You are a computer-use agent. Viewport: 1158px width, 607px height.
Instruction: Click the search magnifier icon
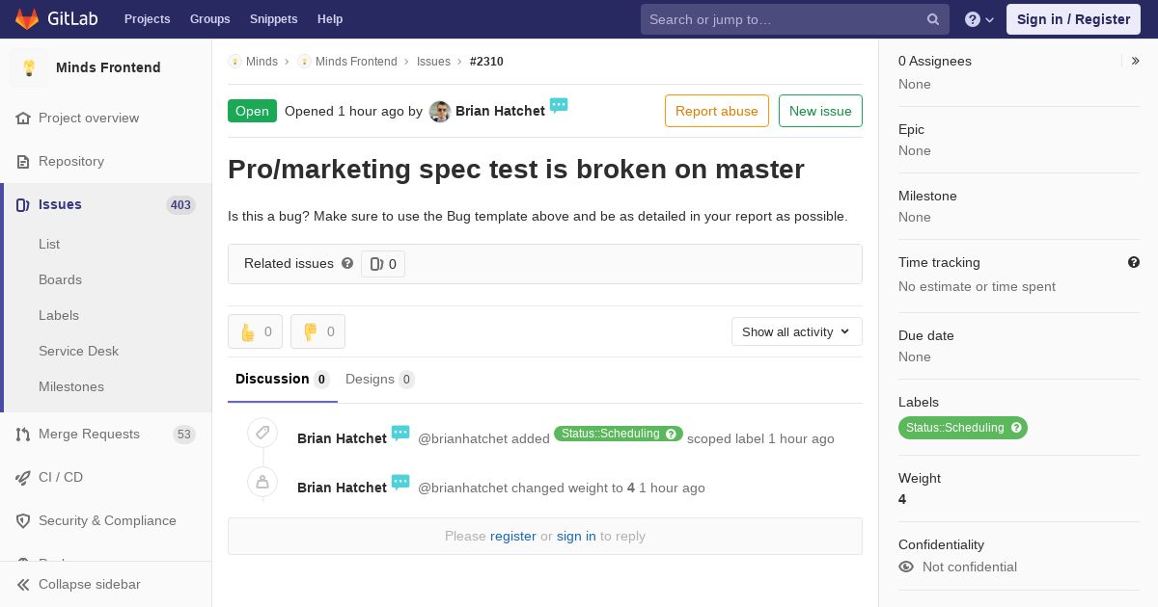(933, 19)
